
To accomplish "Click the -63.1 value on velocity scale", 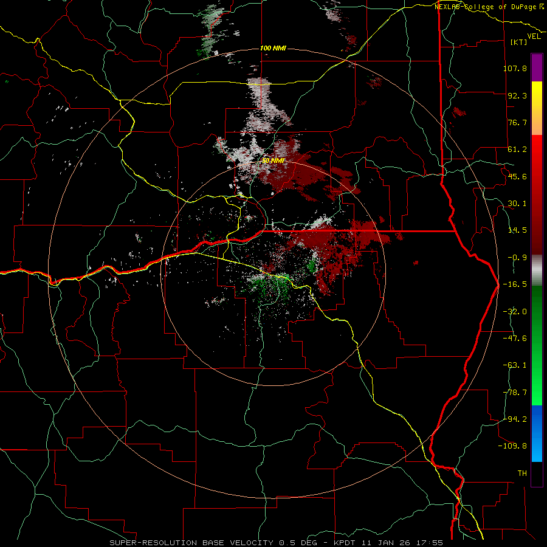I will 515,365.
